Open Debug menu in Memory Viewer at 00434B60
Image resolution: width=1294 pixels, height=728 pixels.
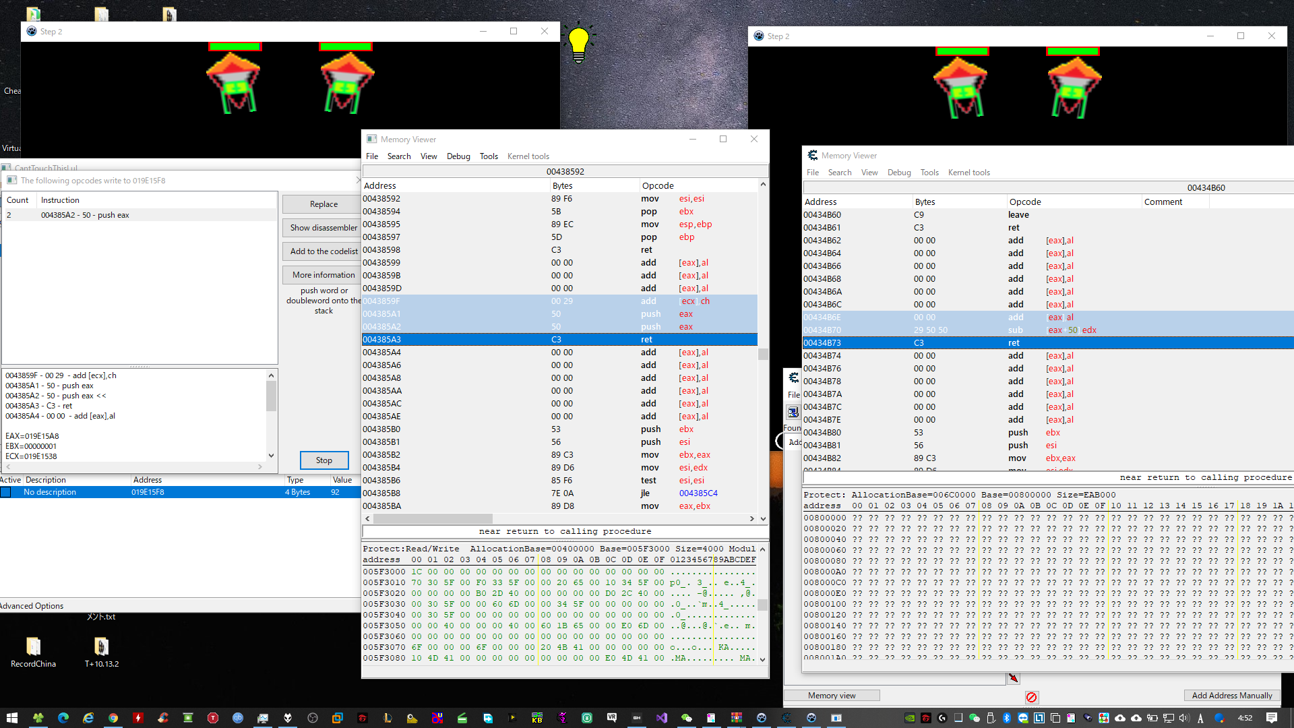(x=898, y=173)
